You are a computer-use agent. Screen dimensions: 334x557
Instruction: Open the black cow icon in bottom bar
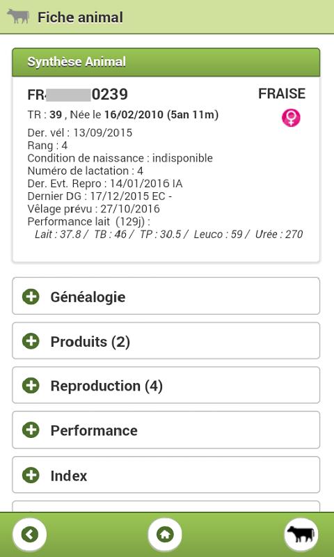[301, 534]
